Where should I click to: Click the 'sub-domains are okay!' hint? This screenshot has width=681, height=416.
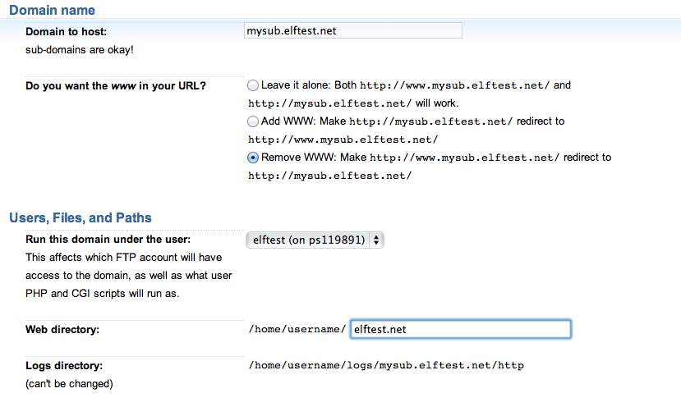pos(80,49)
